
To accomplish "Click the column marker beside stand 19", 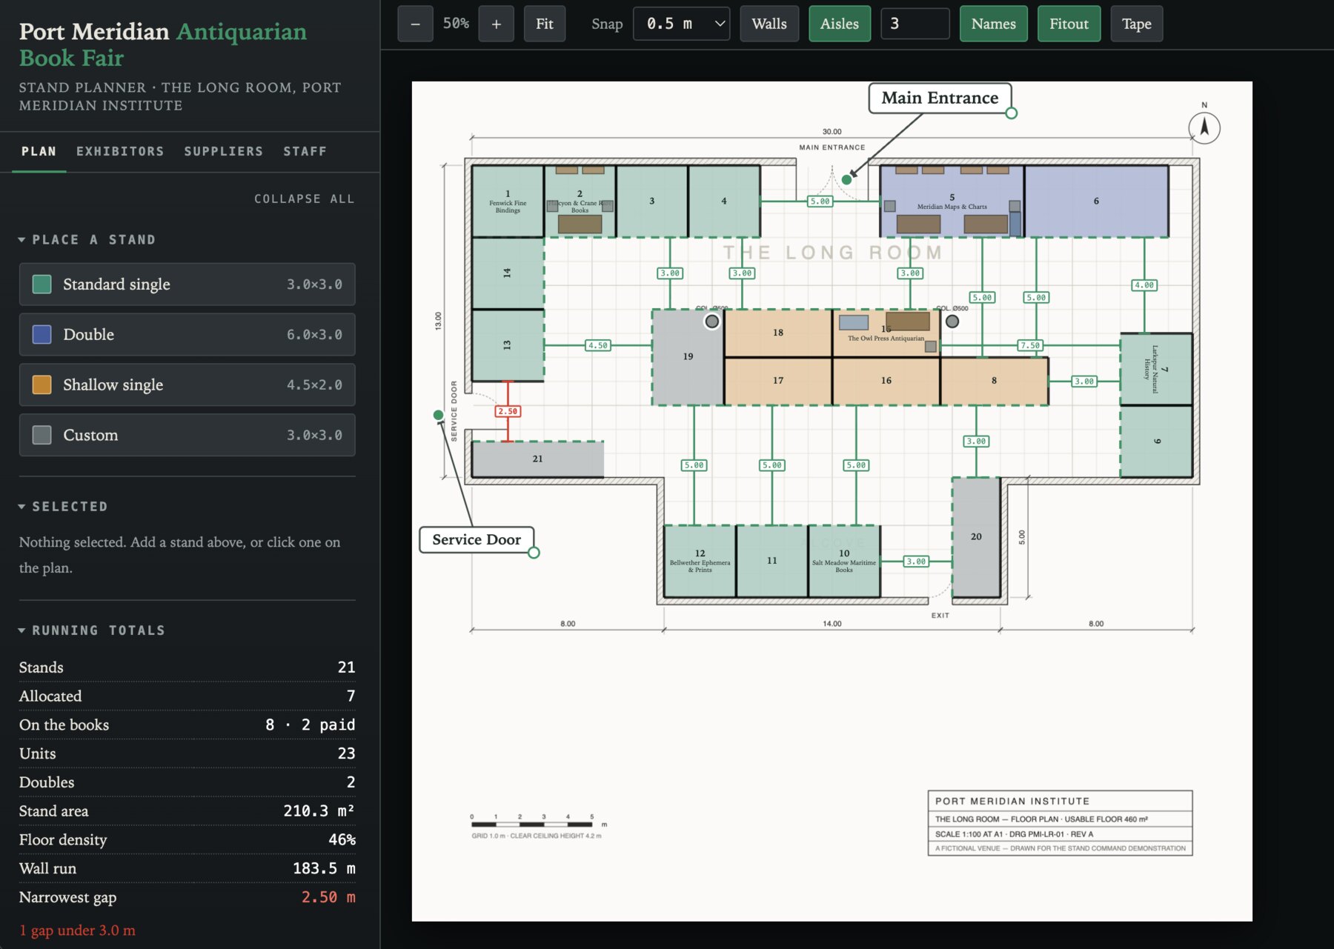I will 711,322.
